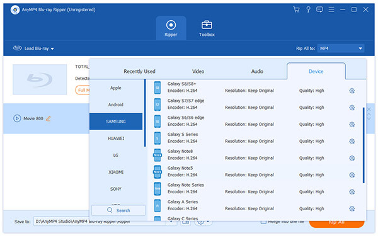Open settings gear for Galaxy S6/S6 edge
The image size is (378, 236).
click(352, 125)
